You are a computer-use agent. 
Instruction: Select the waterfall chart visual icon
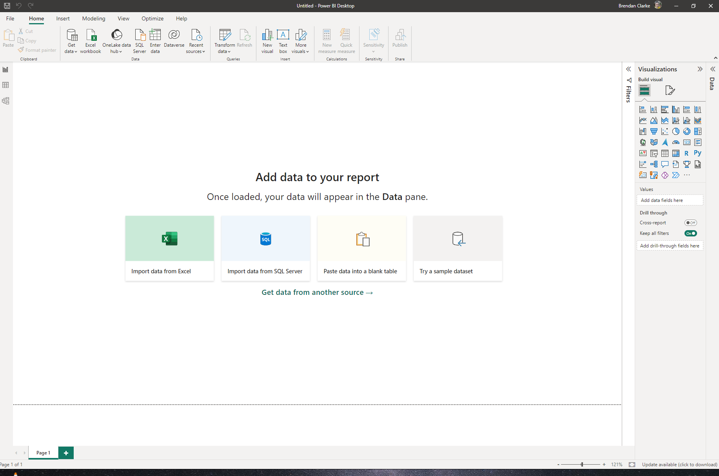click(643, 131)
